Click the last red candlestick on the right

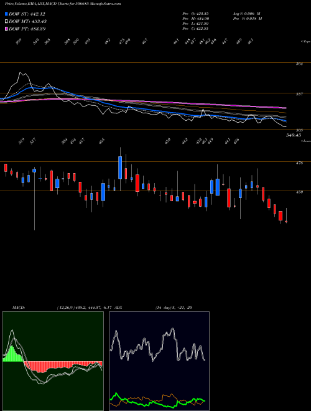286,222
